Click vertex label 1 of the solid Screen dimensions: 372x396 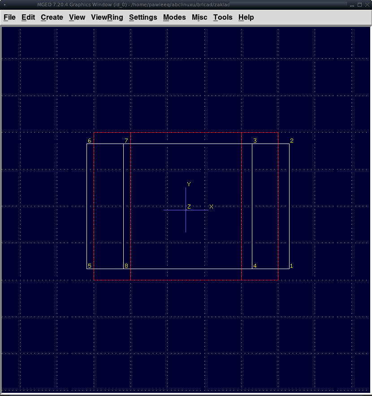coord(291,265)
